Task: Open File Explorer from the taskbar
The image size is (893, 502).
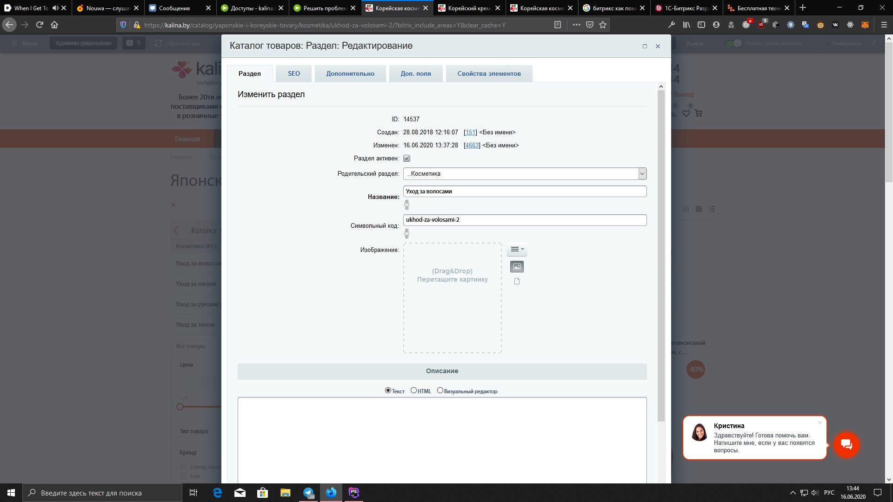Action: pyautogui.click(x=285, y=493)
